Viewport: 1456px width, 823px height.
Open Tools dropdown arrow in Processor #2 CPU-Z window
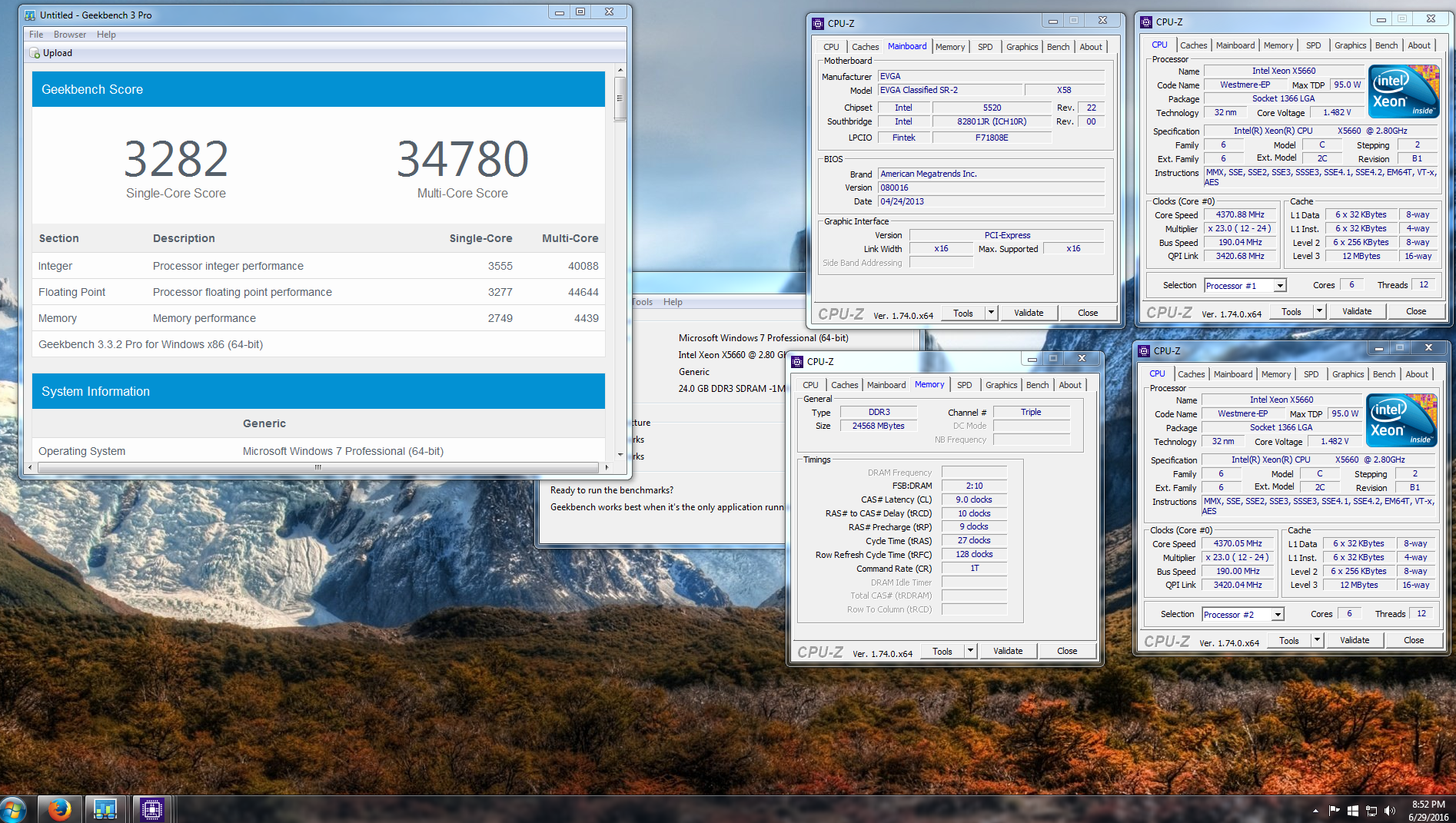point(1317,640)
